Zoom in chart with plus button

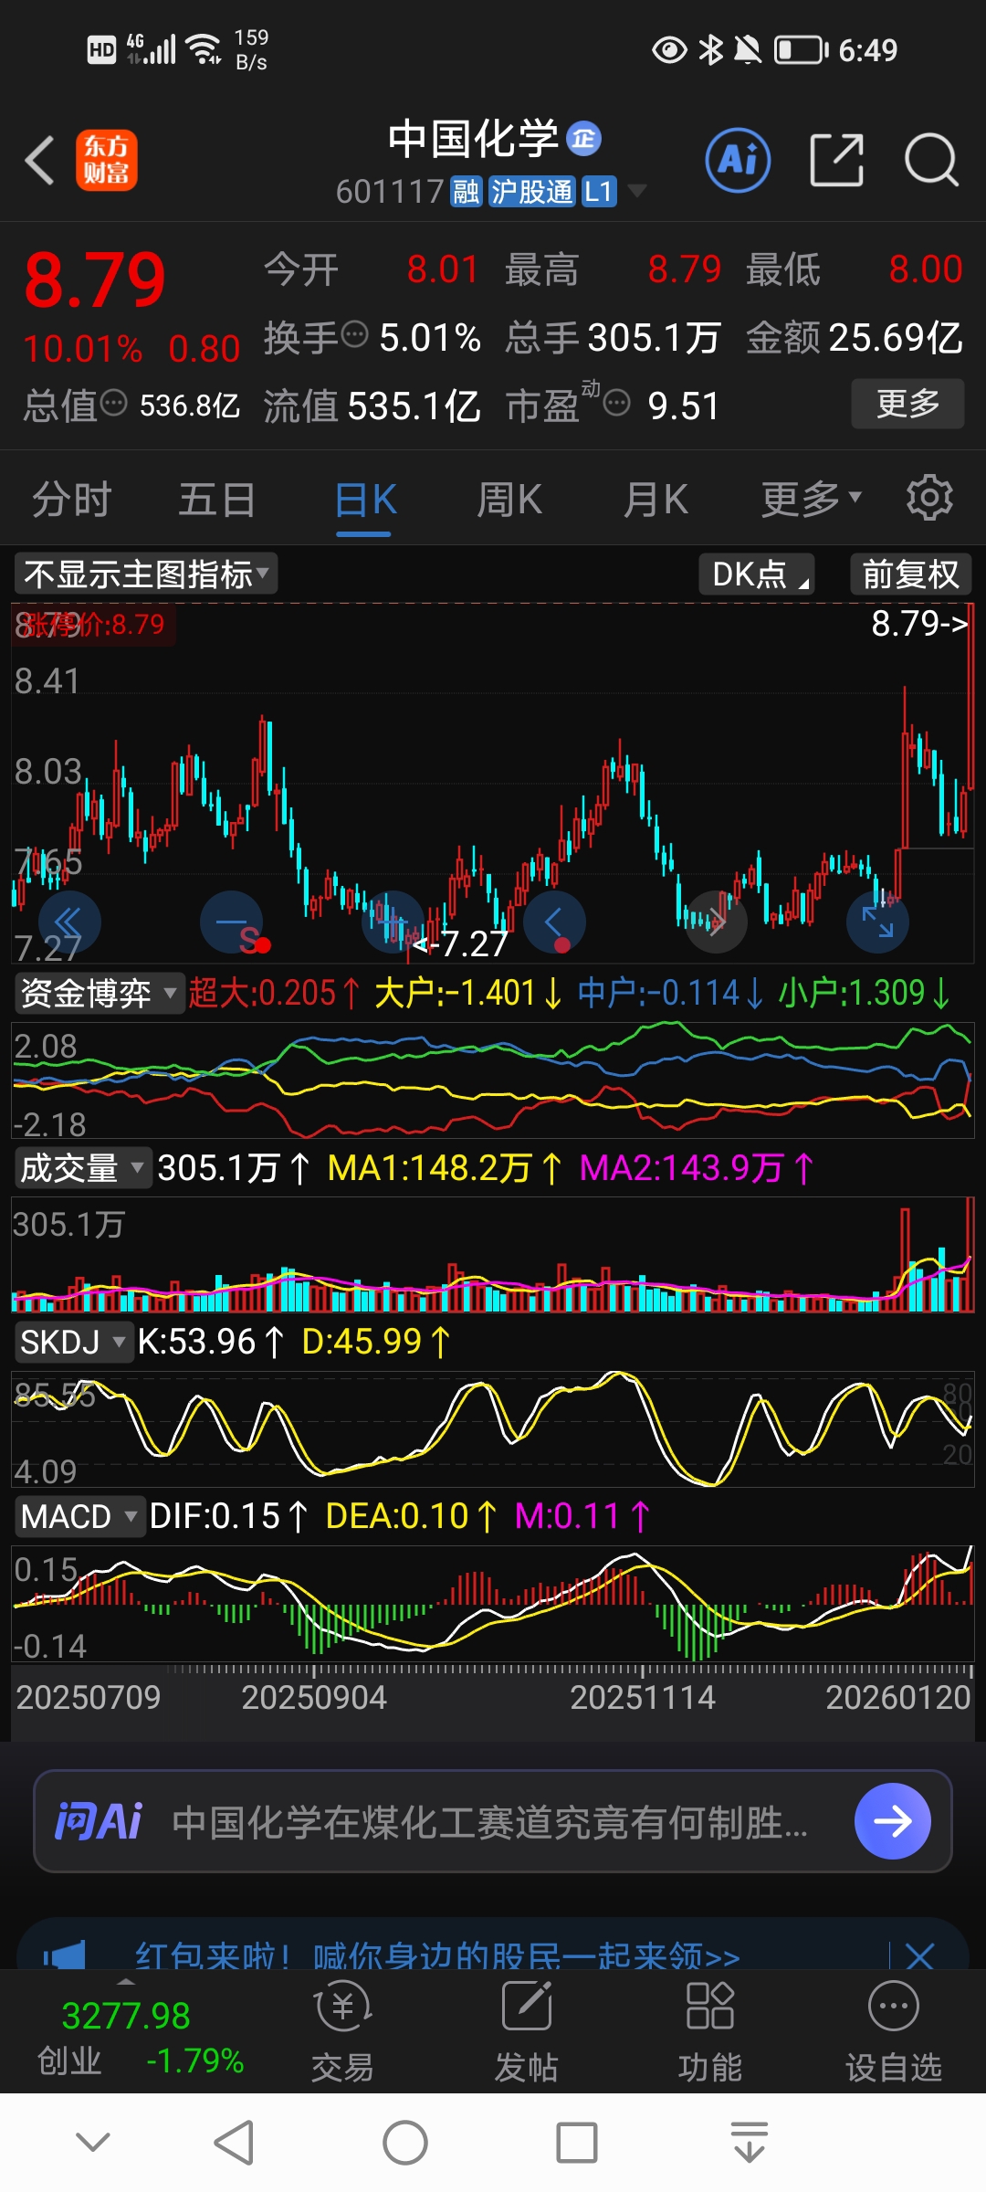(x=393, y=922)
